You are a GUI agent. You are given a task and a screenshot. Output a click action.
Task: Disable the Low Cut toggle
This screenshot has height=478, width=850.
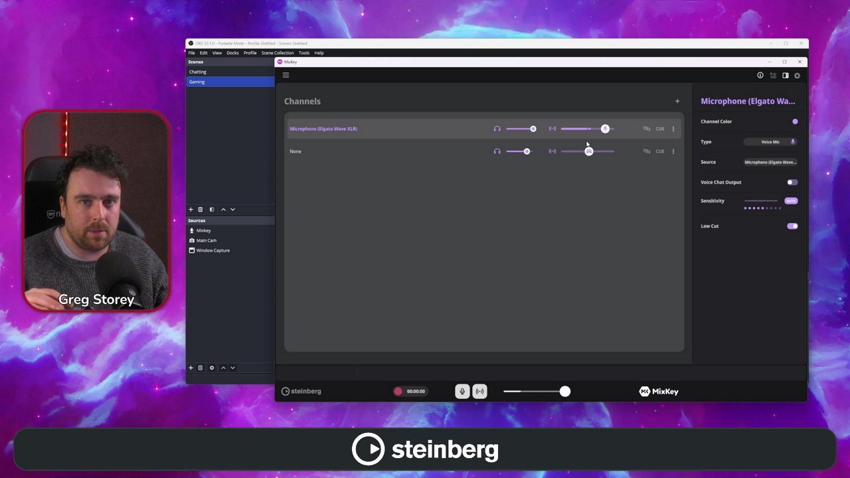tap(792, 226)
